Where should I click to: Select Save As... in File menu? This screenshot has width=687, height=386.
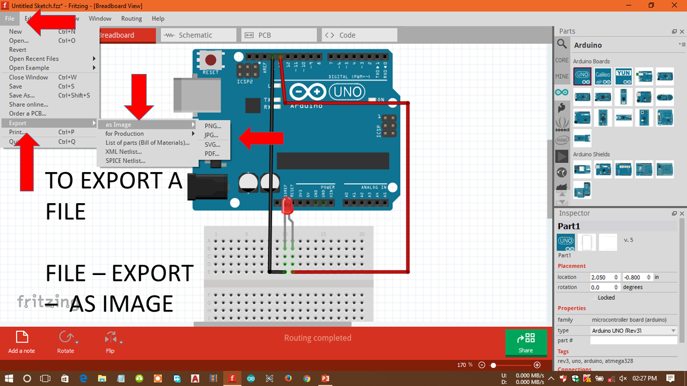pos(50,95)
